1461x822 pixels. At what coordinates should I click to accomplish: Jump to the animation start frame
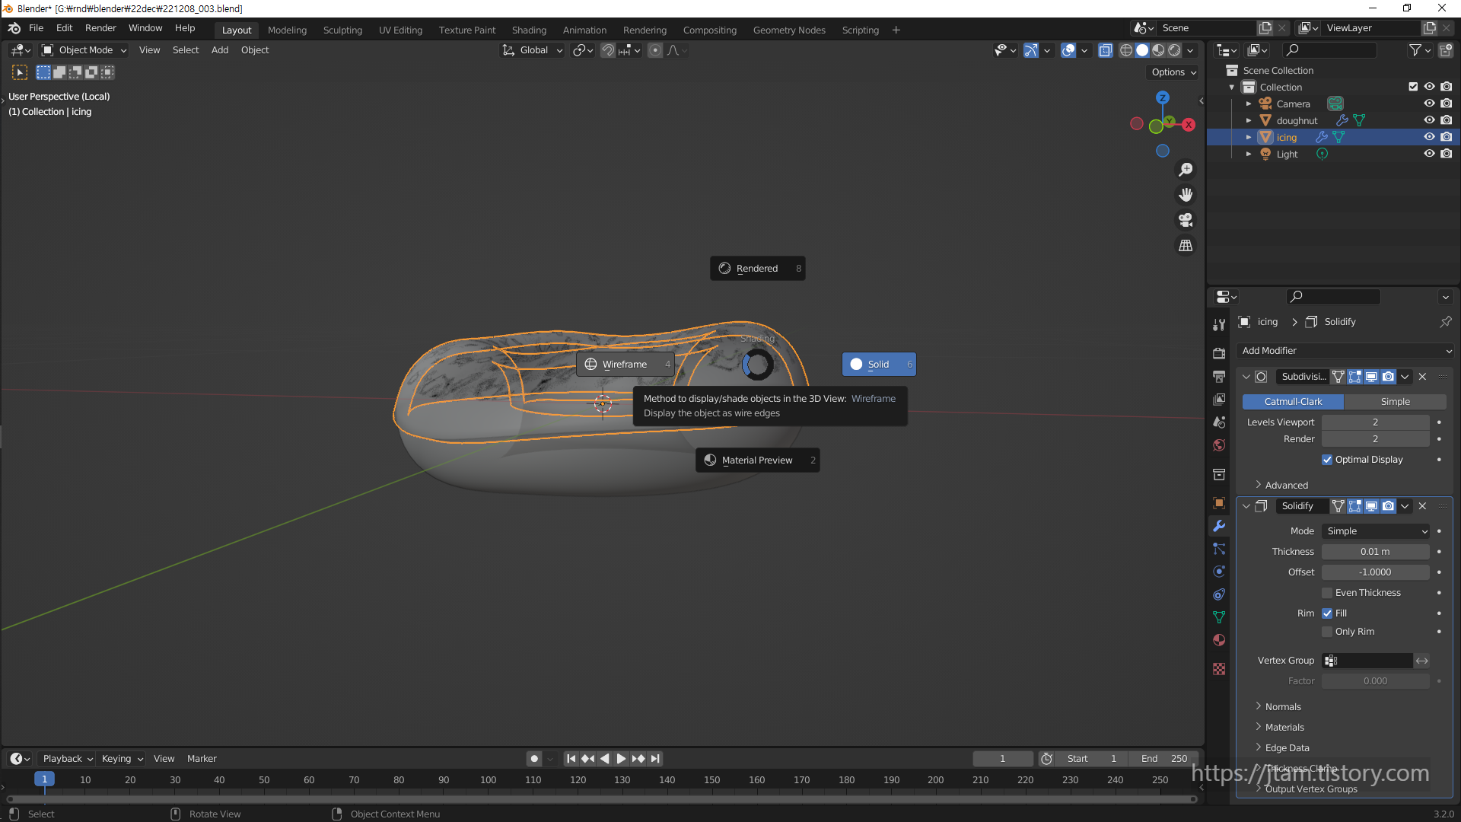coord(571,759)
